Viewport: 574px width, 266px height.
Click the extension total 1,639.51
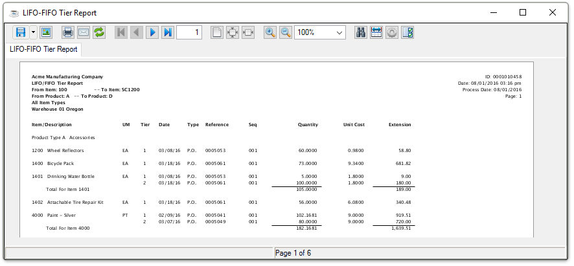[401, 228]
